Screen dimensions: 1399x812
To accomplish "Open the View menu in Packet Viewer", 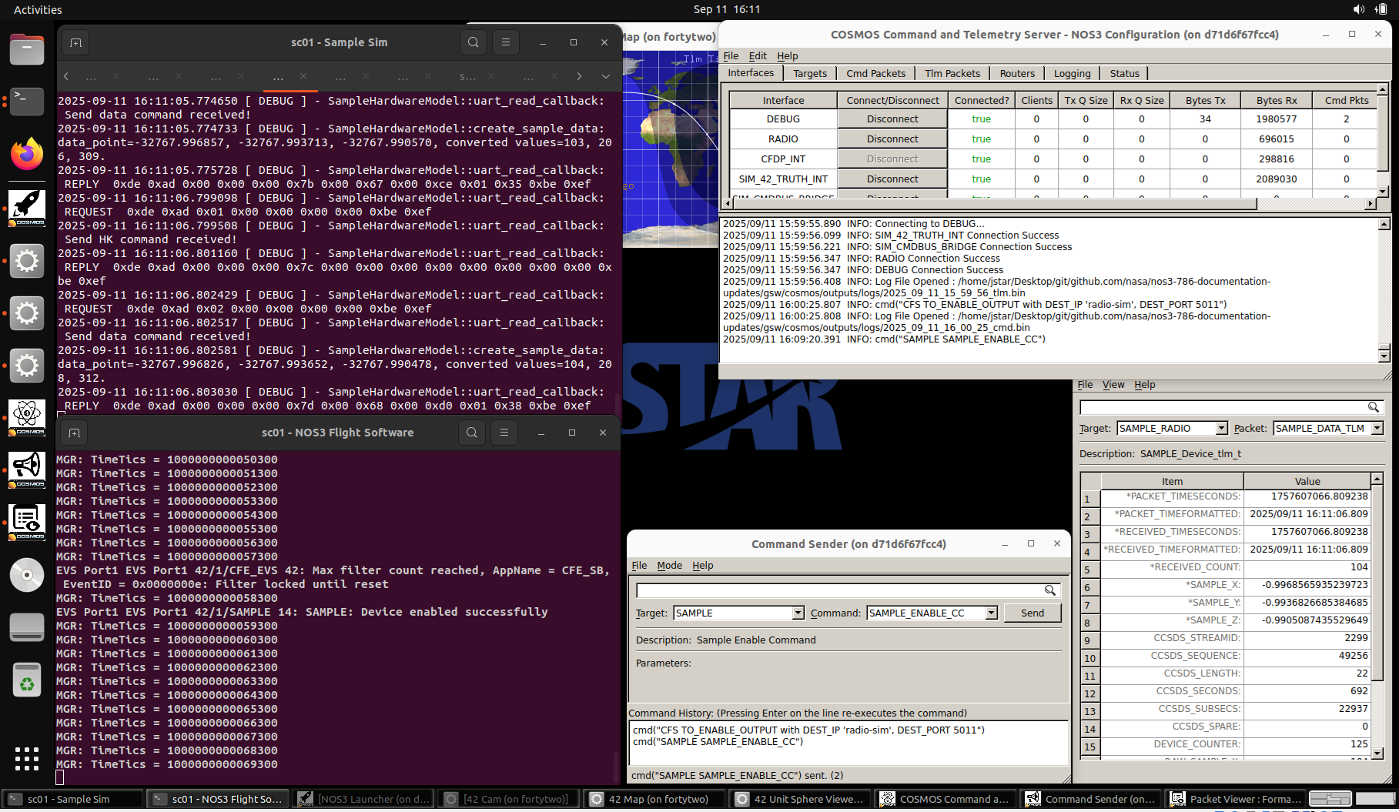I will pyautogui.click(x=1113, y=384).
